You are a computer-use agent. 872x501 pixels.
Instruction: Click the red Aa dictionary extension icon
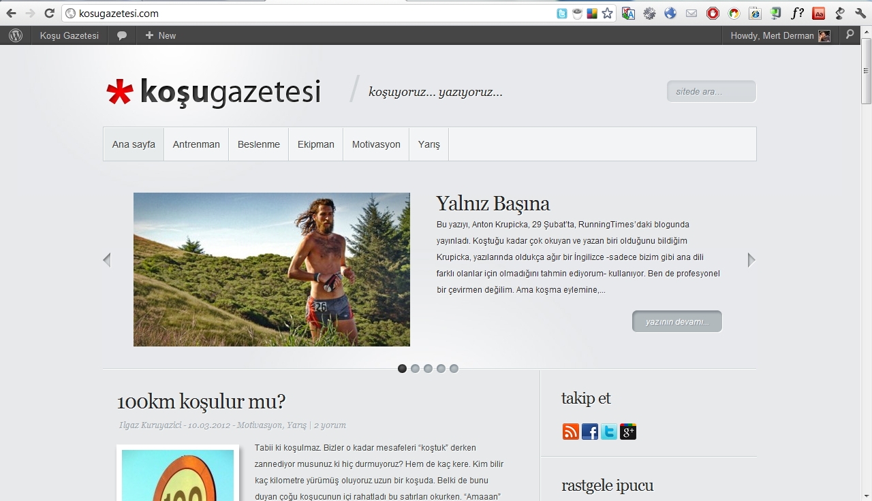click(x=818, y=13)
